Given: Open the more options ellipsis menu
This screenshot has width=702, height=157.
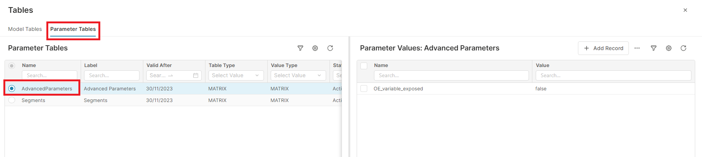Looking at the screenshot, I should 637,48.
